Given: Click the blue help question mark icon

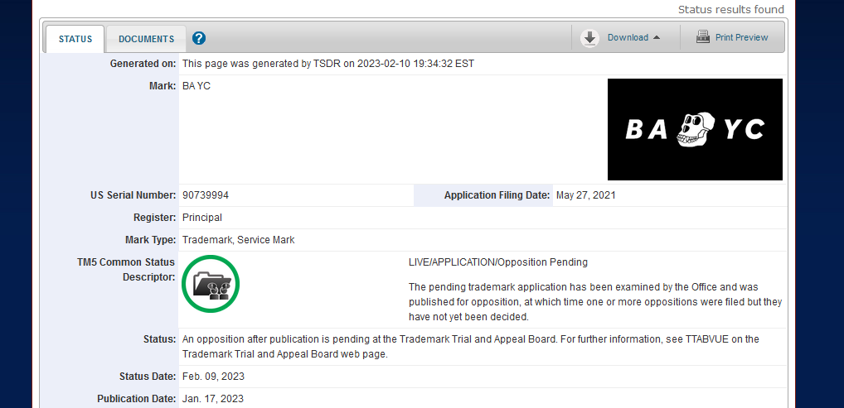Looking at the screenshot, I should (x=199, y=38).
